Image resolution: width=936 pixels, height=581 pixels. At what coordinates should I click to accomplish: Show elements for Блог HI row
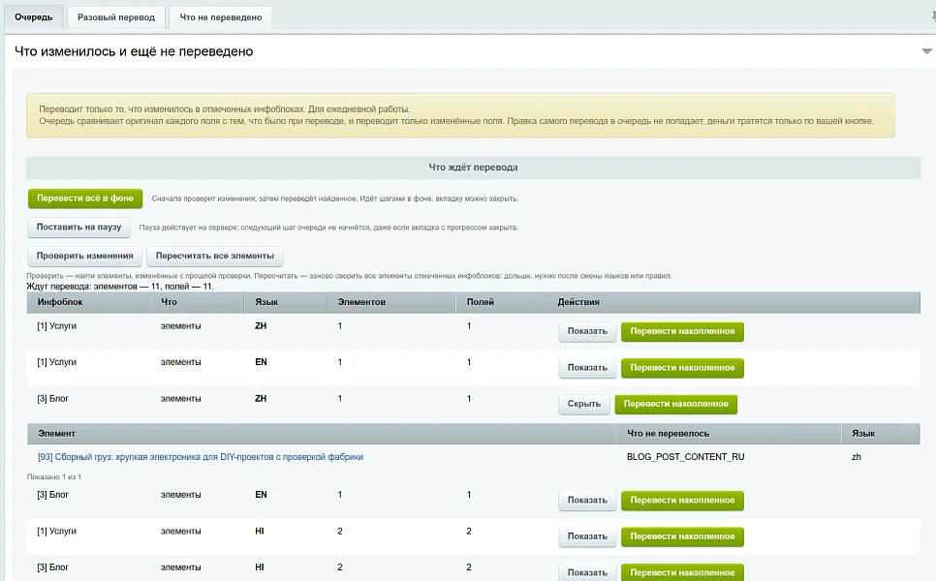coord(587,572)
